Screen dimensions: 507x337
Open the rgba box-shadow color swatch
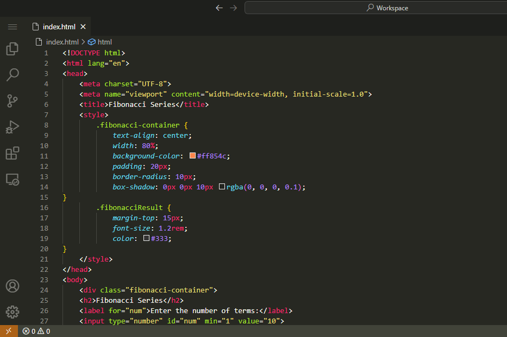pos(222,187)
